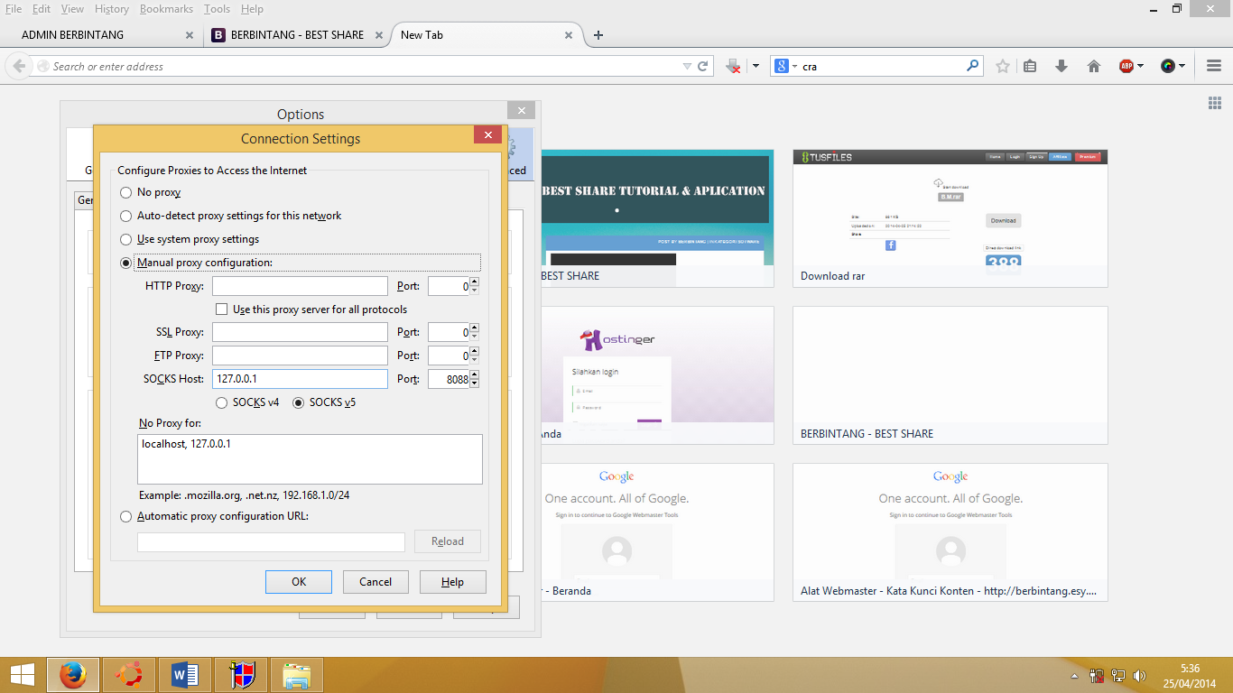Select Auto-detect proxy settings for this network
This screenshot has height=693, width=1233.
(x=126, y=216)
